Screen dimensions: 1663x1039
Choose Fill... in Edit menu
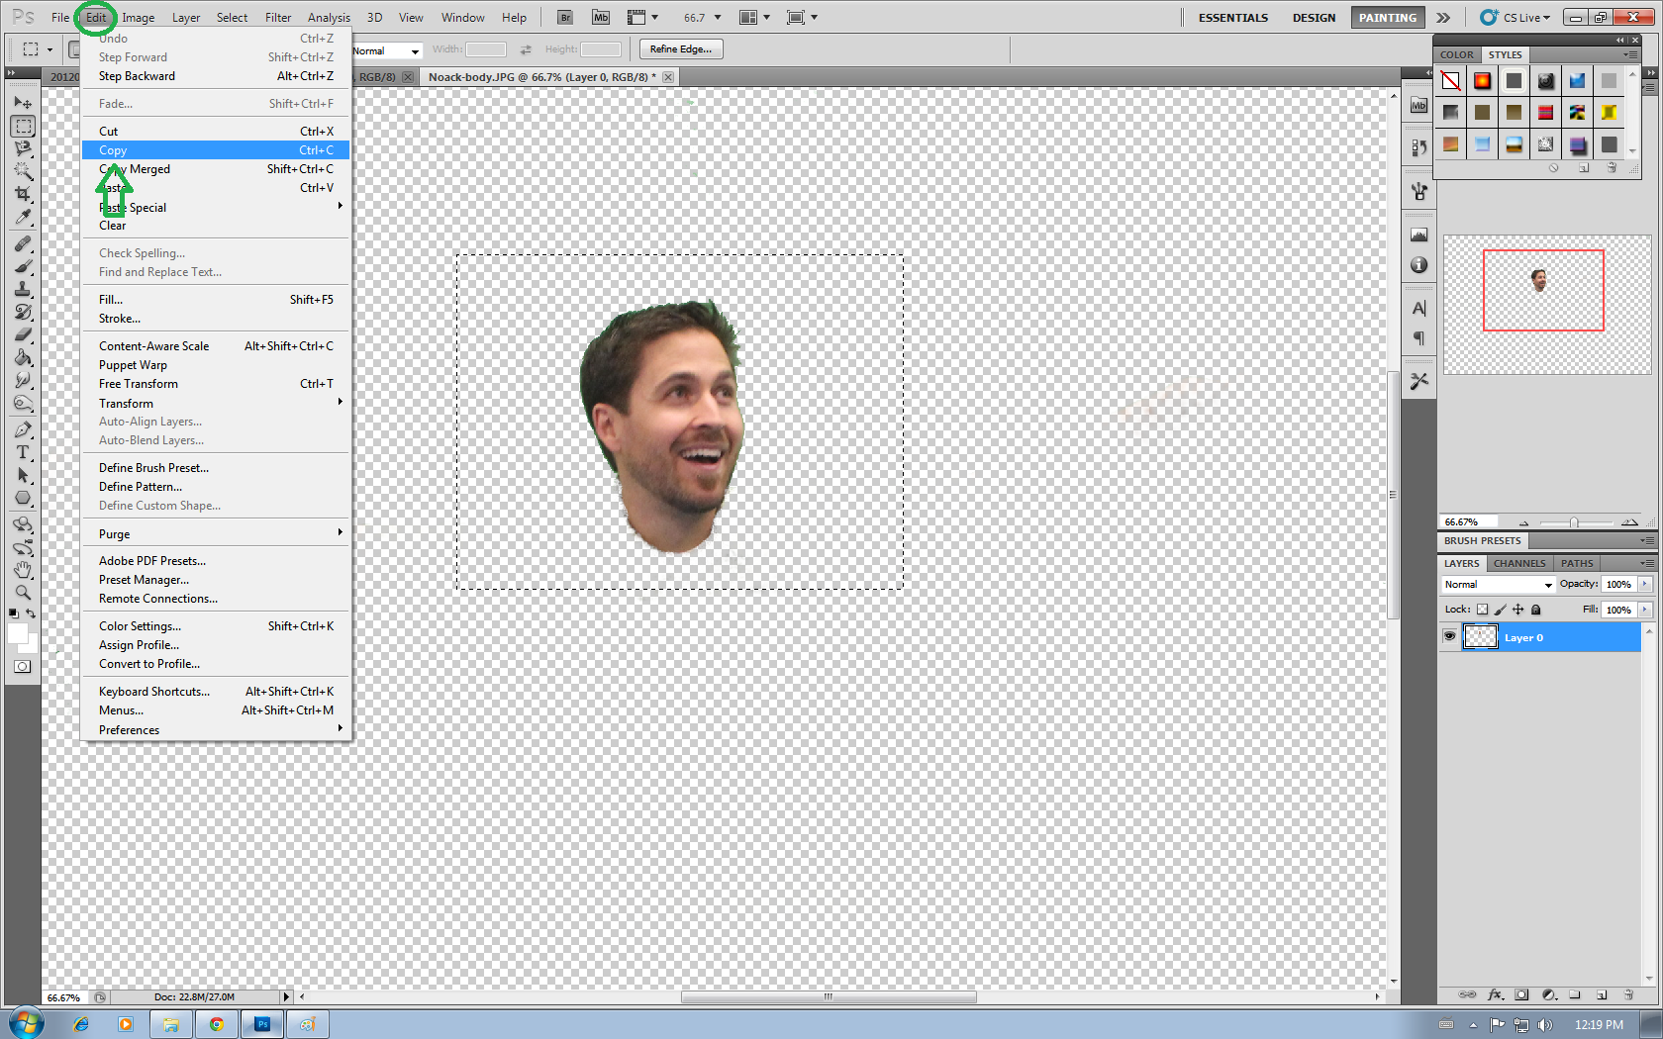click(216, 300)
